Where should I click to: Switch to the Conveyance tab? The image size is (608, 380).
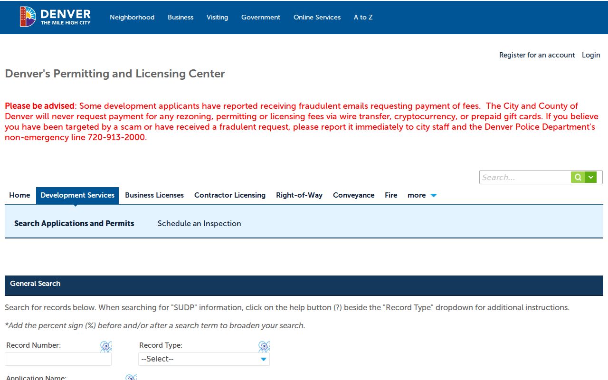point(353,195)
